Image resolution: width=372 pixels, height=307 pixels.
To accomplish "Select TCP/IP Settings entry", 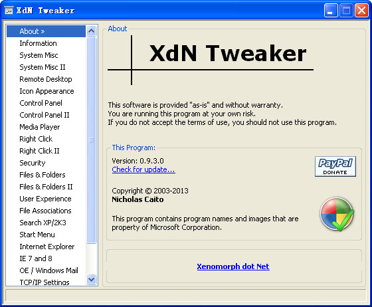I will [x=46, y=282].
